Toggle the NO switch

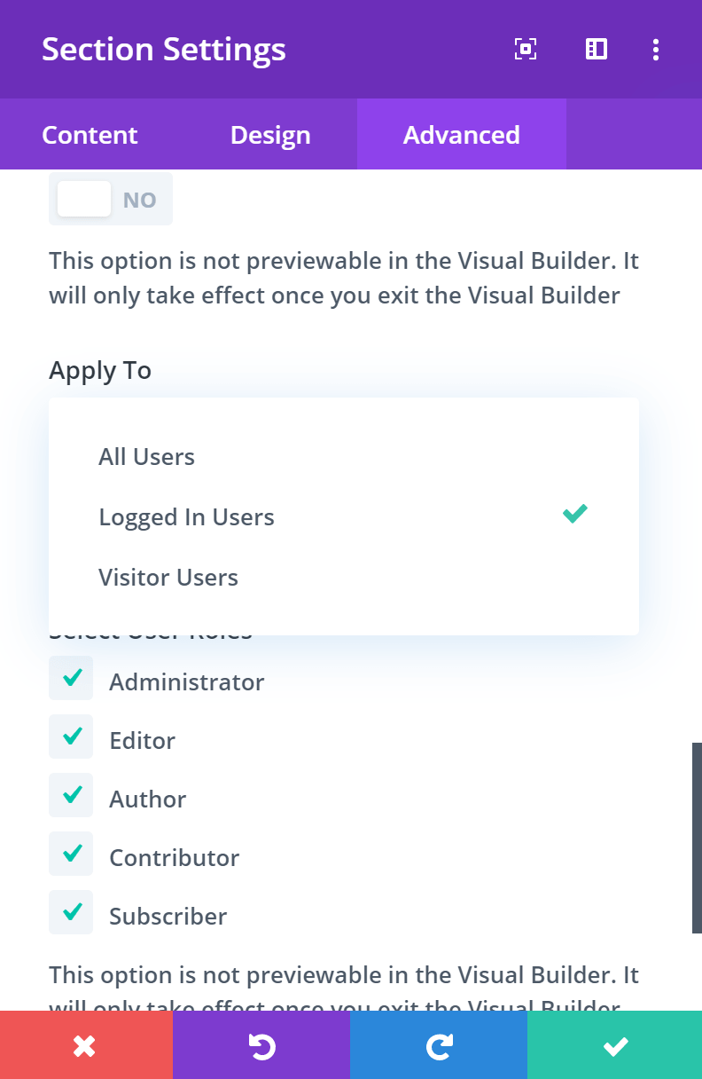111,199
